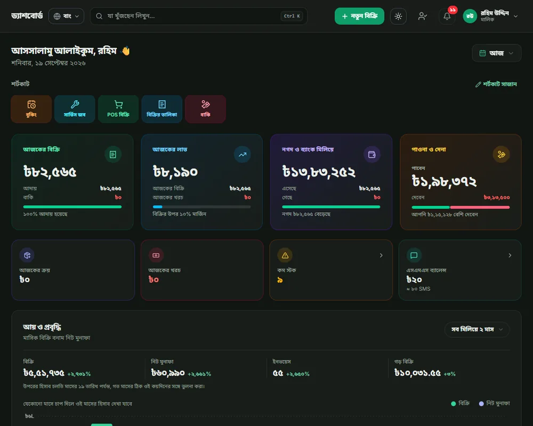Click the ≈ ৮০ SMS text
The image size is (533, 426).
pyautogui.click(x=418, y=289)
